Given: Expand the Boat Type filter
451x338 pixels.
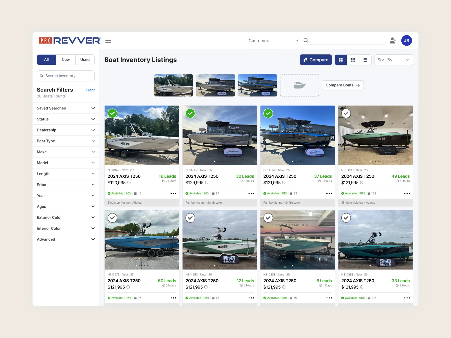Looking at the screenshot, I should (65, 141).
